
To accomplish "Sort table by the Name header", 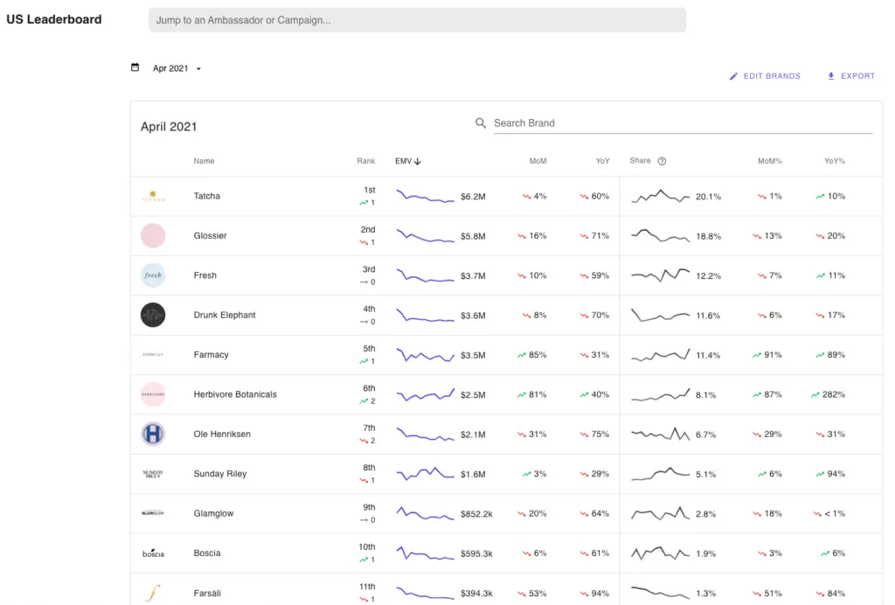I will [204, 161].
